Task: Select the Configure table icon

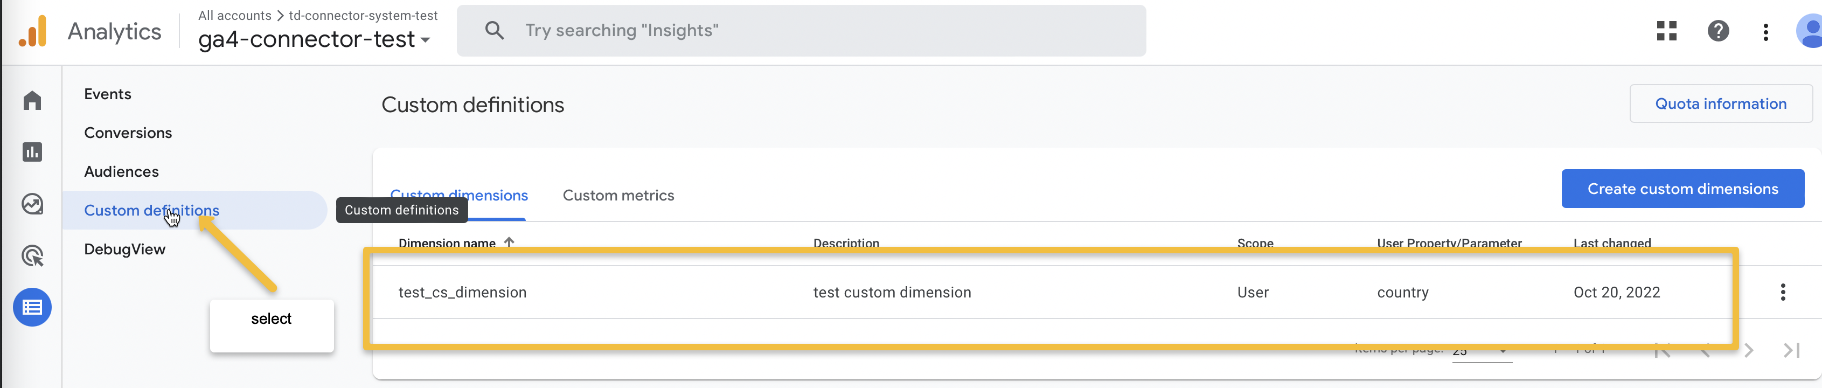Action: pyautogui.click(x=32, y=307)
